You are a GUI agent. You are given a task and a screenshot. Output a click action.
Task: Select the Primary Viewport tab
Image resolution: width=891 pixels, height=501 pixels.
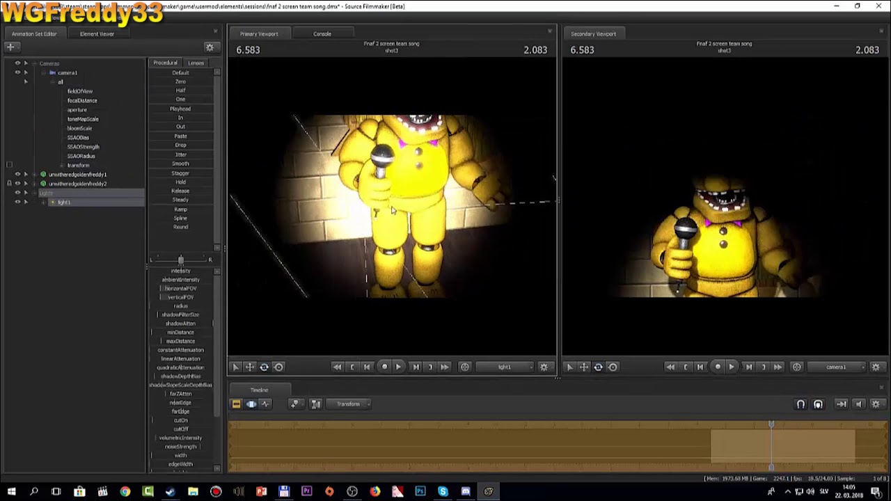coord(259,33)
